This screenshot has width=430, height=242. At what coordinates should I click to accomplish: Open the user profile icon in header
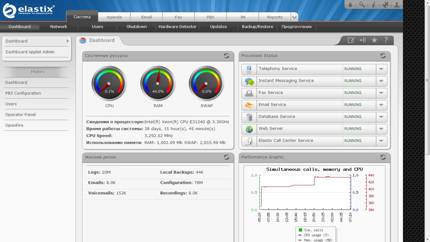point(397,5)
